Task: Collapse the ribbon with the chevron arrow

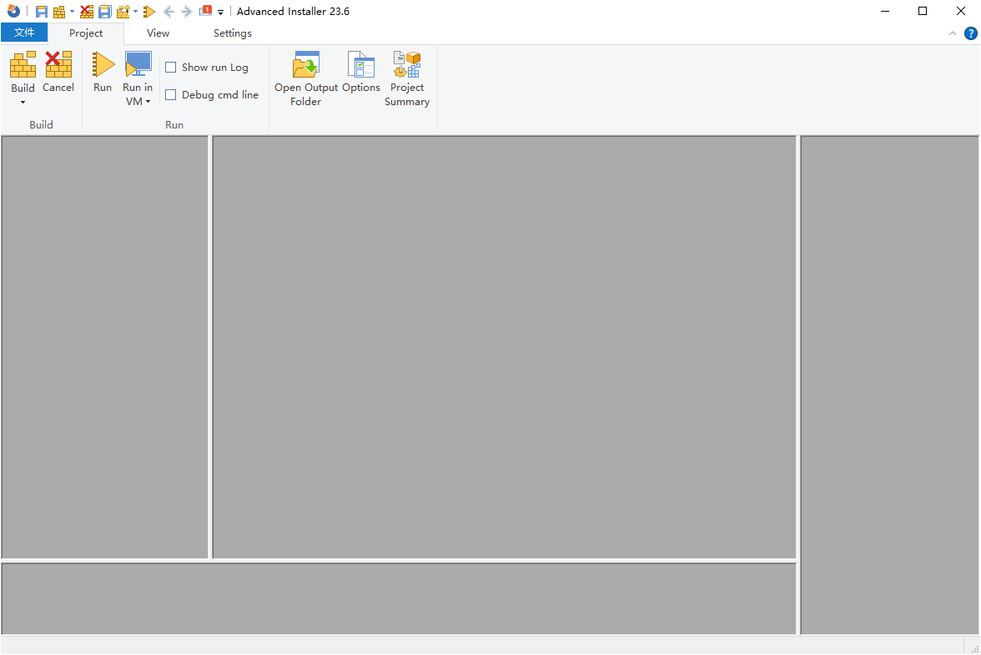Action: [953, 33]
